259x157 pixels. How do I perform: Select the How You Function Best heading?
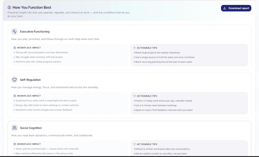click(x=32, y=7)
